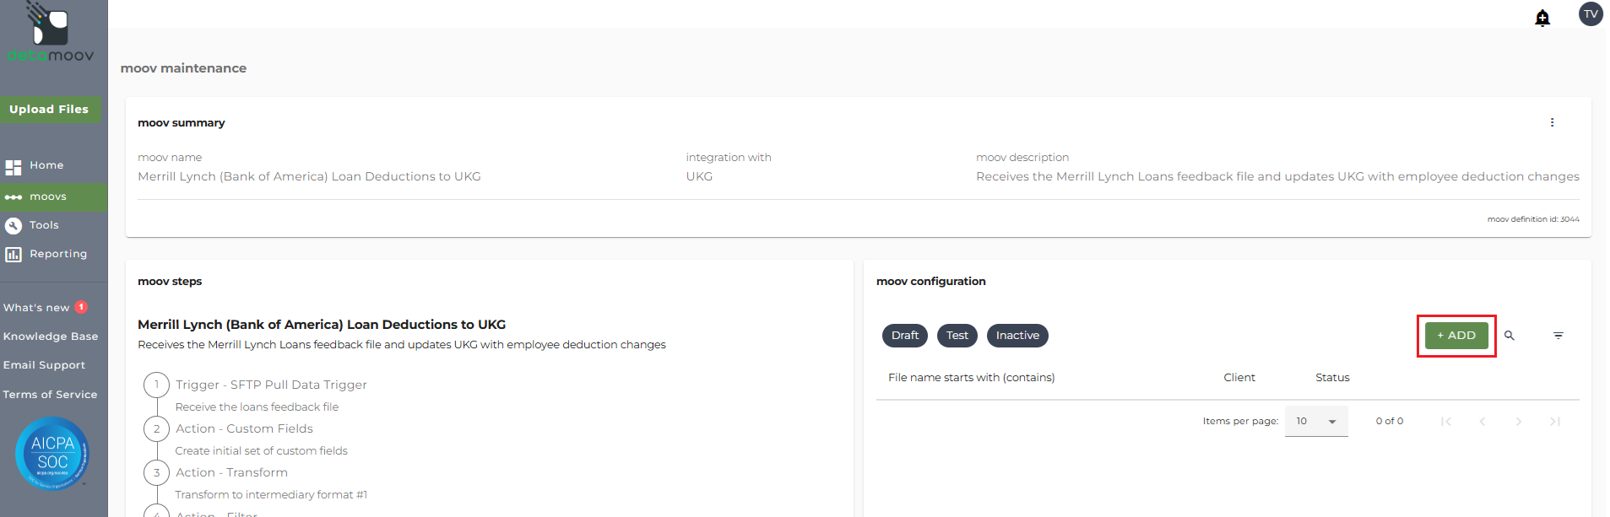1610x517 pixels.
Task: Click the Home sidebar icon
Action: [14, 167]
